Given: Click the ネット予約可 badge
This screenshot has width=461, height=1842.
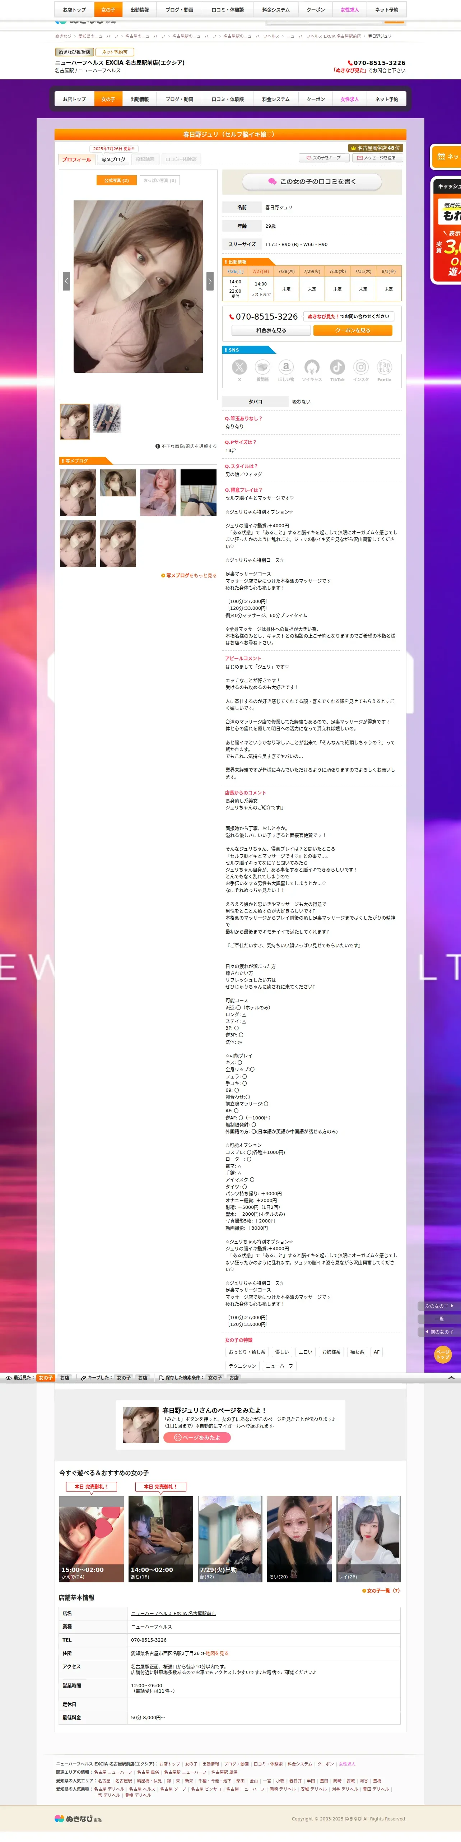Looking at the screenshot, I should (x=115, y=52).
